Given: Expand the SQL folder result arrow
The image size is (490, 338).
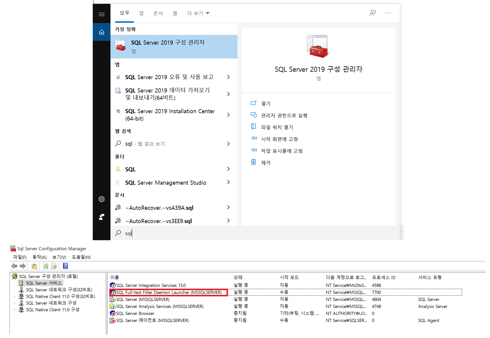Looking at the screenshot, I should [x=228, y=169].
